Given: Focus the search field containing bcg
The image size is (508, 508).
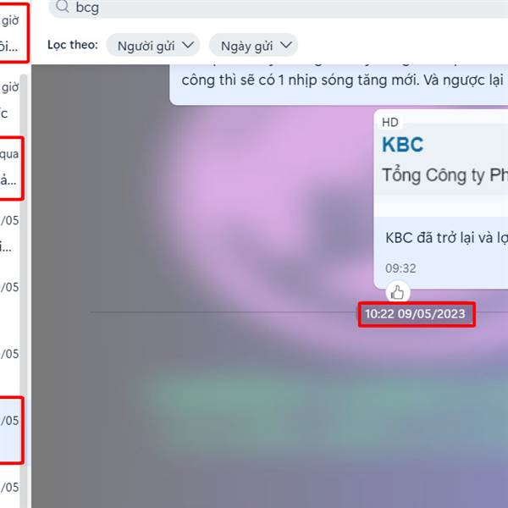Looking at the screenshot, I should coord(279,7).
